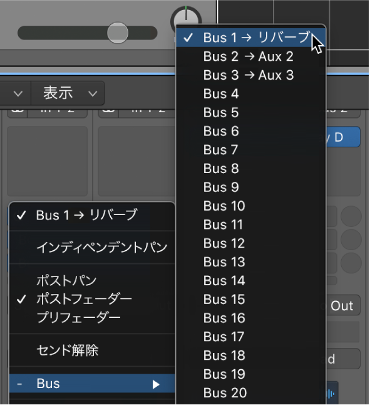The image size is (370, 405).
Task: Enable インディペンデントパン option
Action: pyautogui.click(x=92, y=248)
